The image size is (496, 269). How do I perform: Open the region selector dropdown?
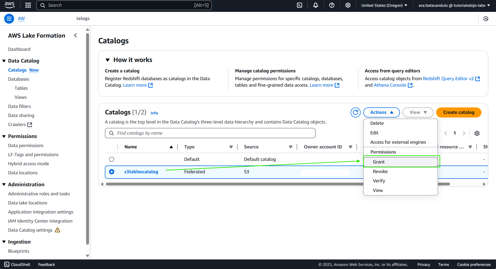(384, 5)
